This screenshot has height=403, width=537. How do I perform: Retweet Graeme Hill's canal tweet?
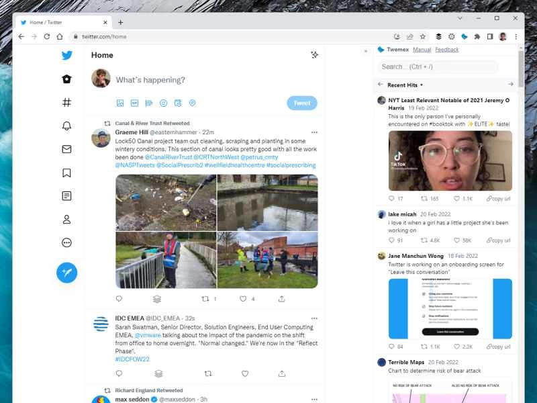[x=206, y=299]
